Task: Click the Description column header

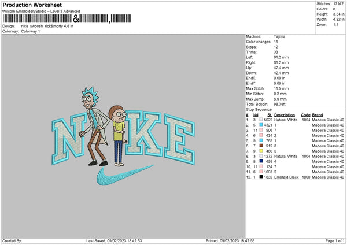Action: pyautogui.click(x=284, y=114)
